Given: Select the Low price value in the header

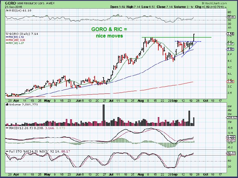Looking at the screenshot, I should coord(152,7).
